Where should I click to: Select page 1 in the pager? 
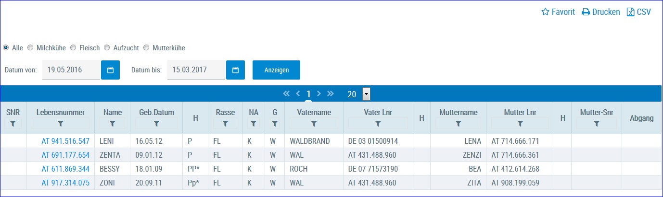tap(308, 94)
